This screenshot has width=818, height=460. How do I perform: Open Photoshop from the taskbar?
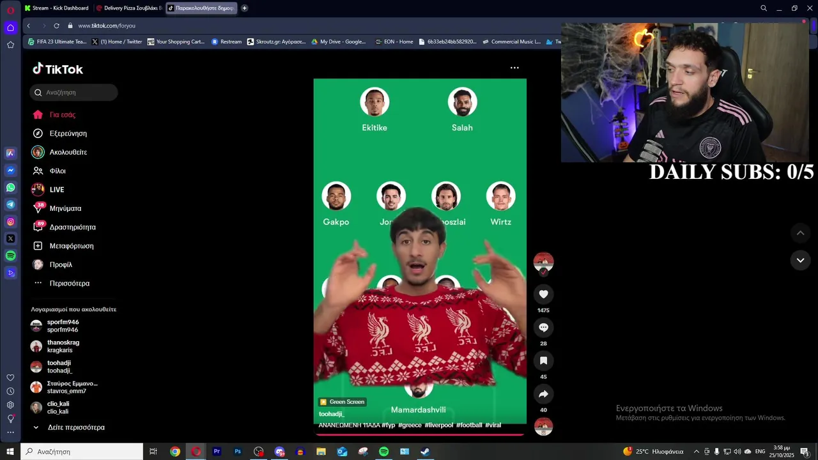coord(238,452)
